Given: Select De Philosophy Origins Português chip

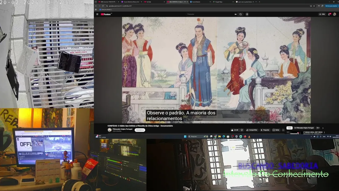Looking at the screenshot, I should tap(304, 128).
